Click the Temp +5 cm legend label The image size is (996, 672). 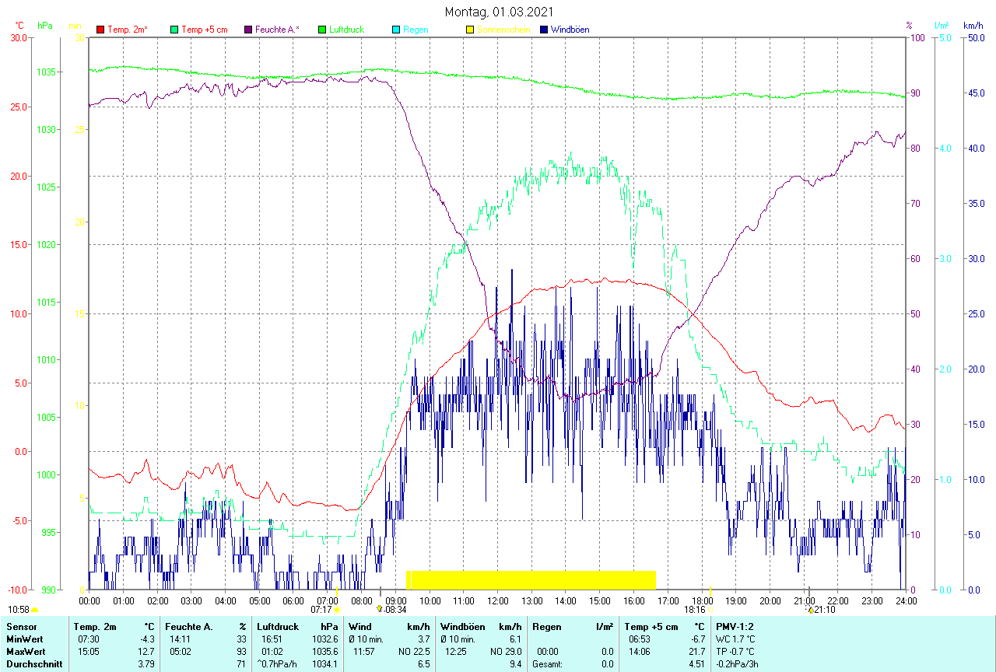click(x=205, y=30)
